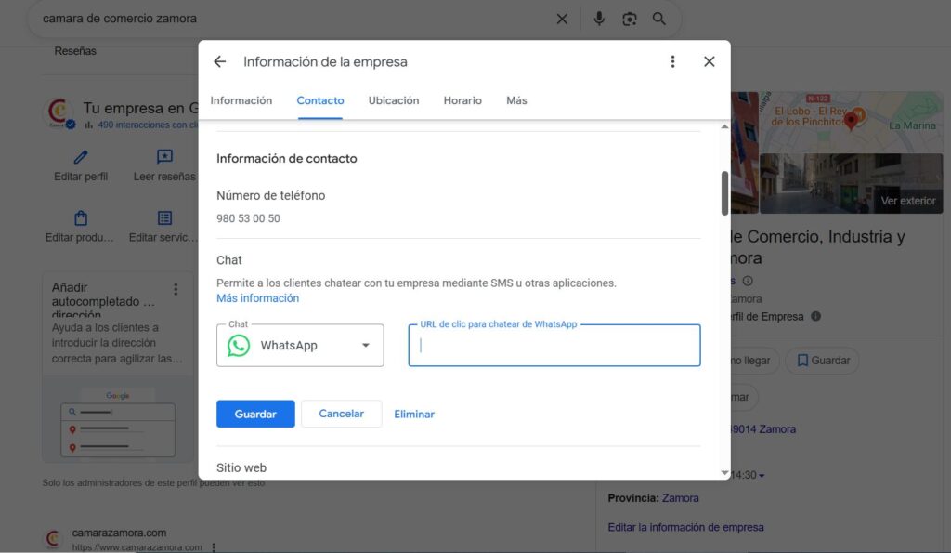Click the Eliminar link
The image size is (951, 553).
414,414
